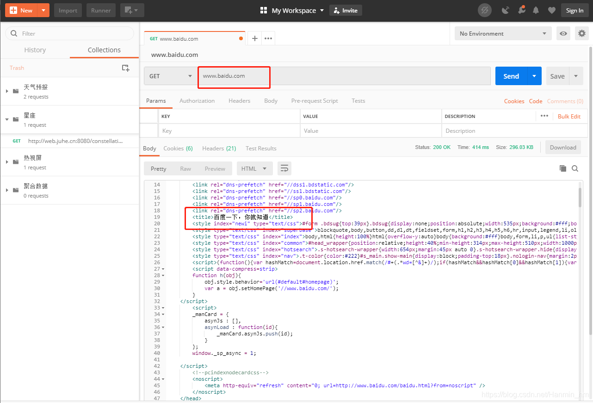Viewport: 593px width, 403px height.
Task: Open the Send button dropdown arrow
Action: [x=534, y=76]
